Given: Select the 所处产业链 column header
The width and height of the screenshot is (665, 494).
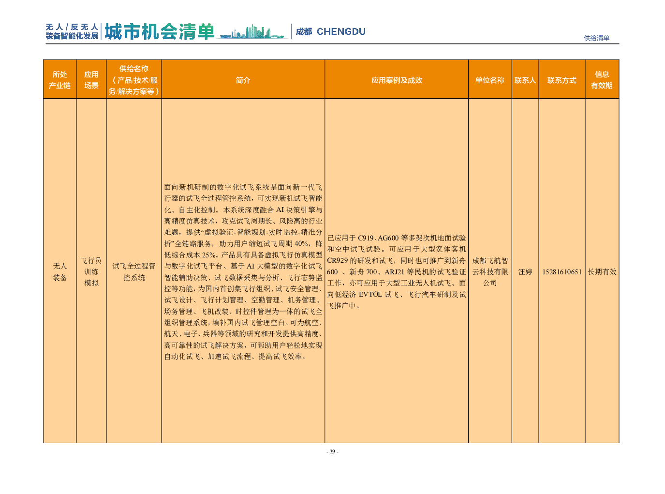Looking at the screenshot, I should click(60, 80).
